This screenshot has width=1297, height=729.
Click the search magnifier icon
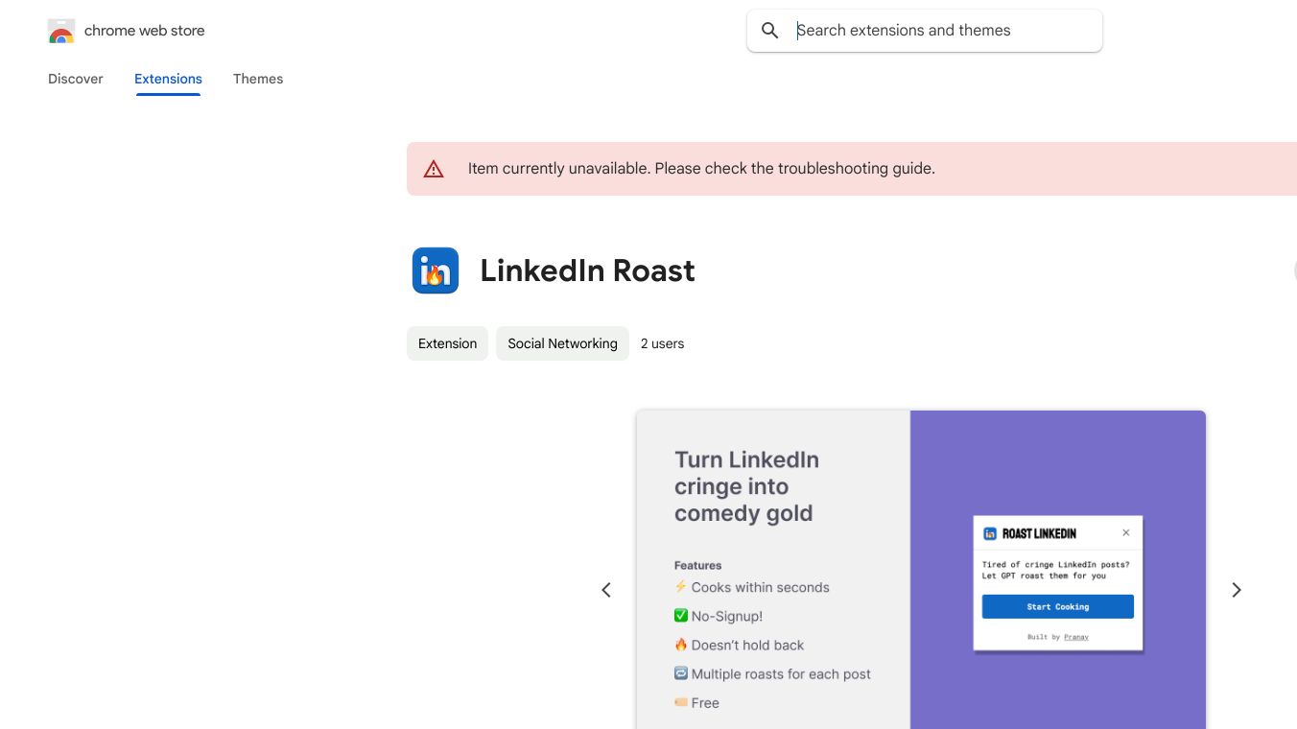tap(769, 31)
